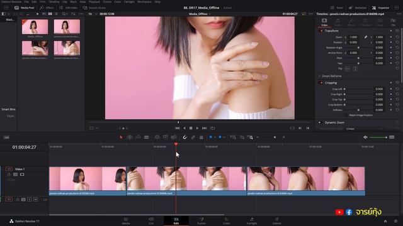
Task: Click the blue Marker icon
Action: 220,137
